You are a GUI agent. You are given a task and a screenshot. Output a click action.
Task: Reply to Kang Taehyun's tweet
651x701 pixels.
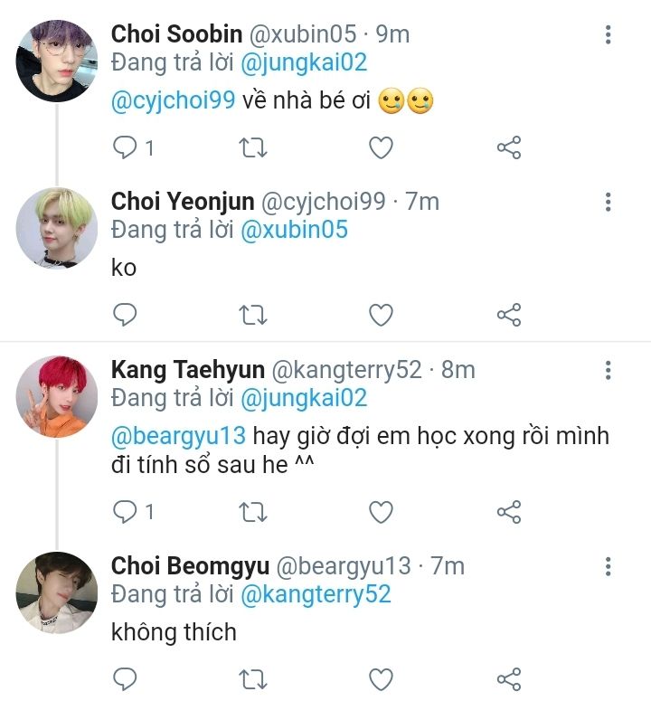pos(124,511)
